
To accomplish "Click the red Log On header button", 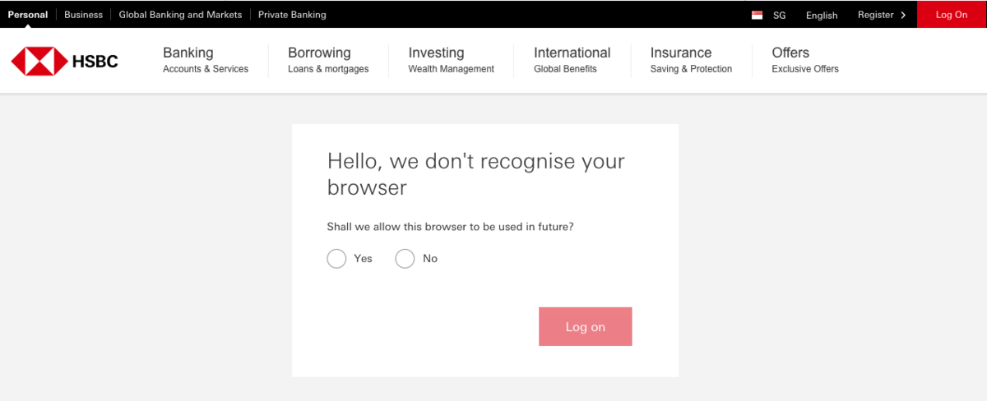I will (x=952, y=14).
